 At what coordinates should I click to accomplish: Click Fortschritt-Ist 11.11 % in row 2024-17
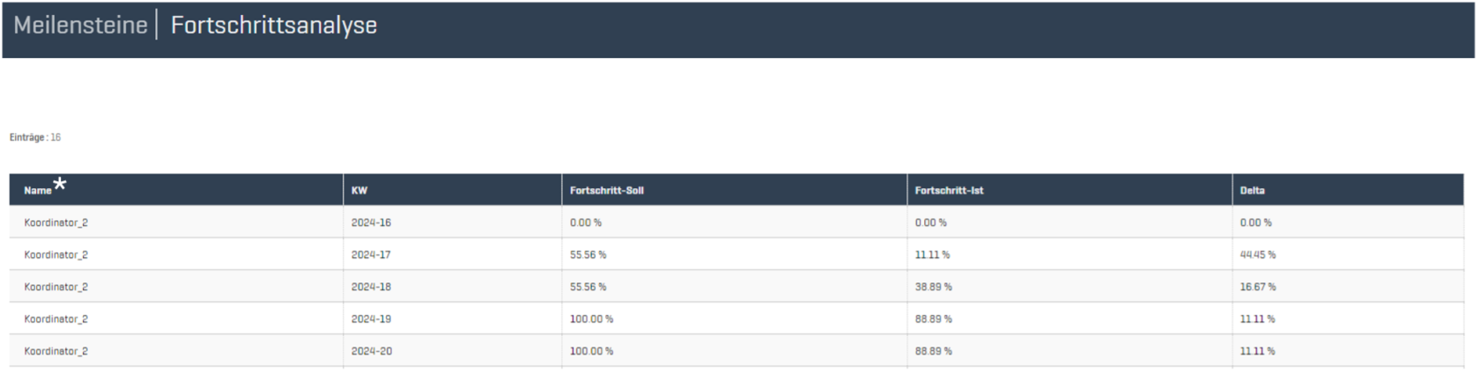(x=932, y=255)
